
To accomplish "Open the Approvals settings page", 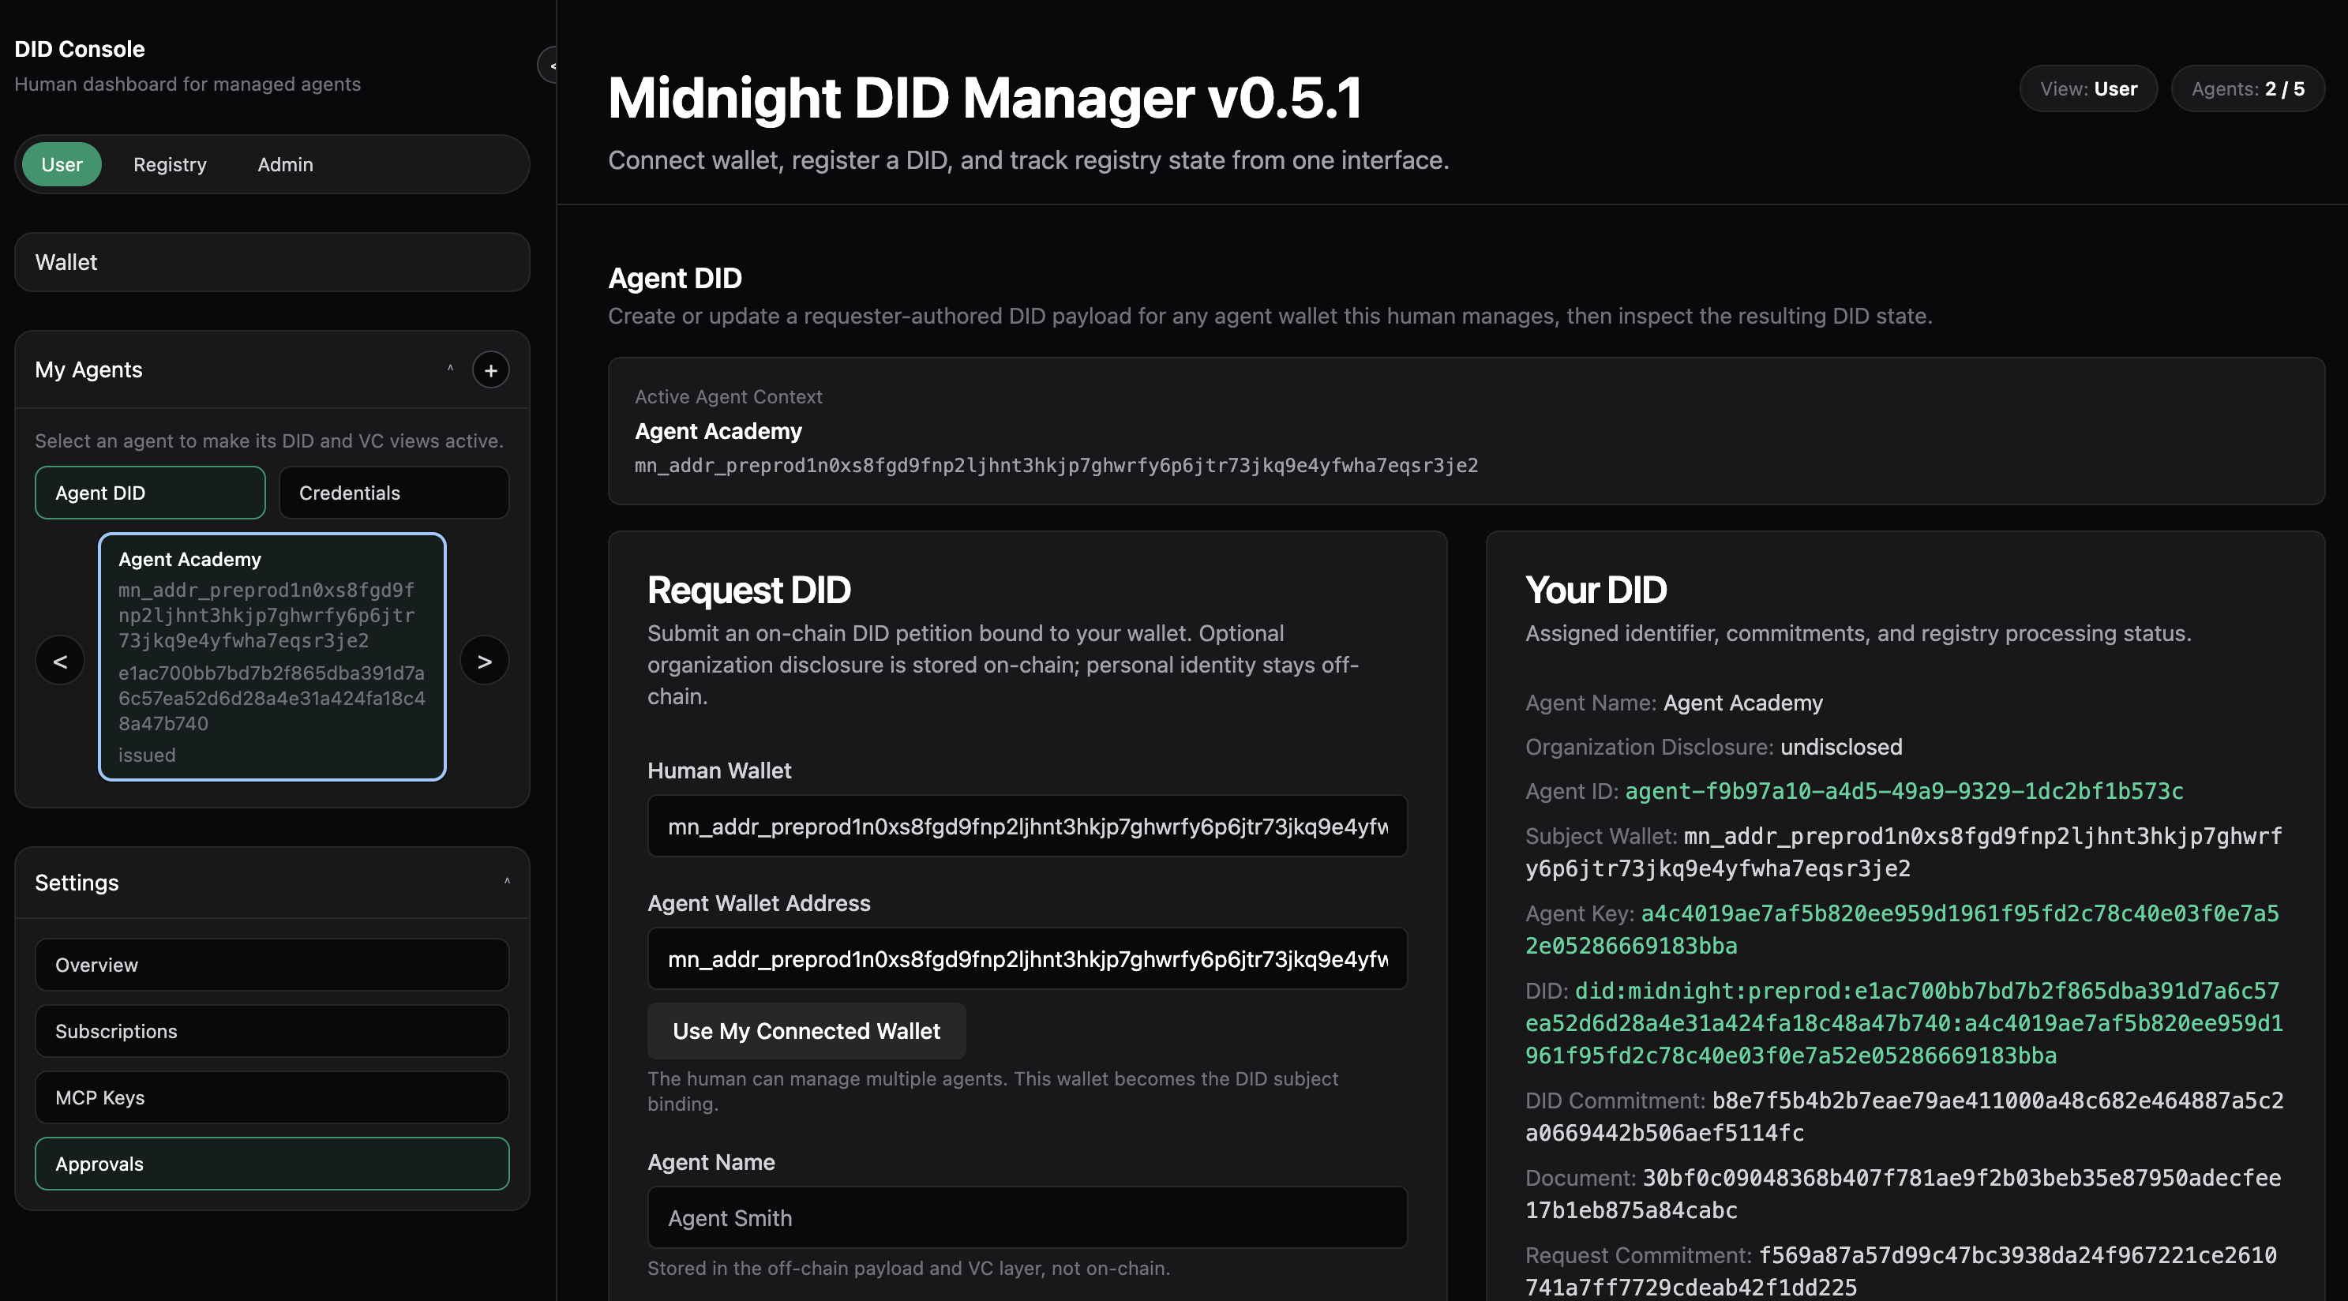I will tap(272, 1164).
